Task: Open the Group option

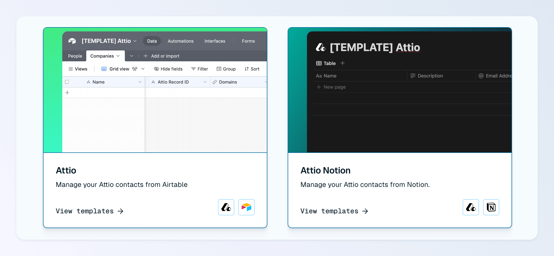Action: tap(226, 69)
